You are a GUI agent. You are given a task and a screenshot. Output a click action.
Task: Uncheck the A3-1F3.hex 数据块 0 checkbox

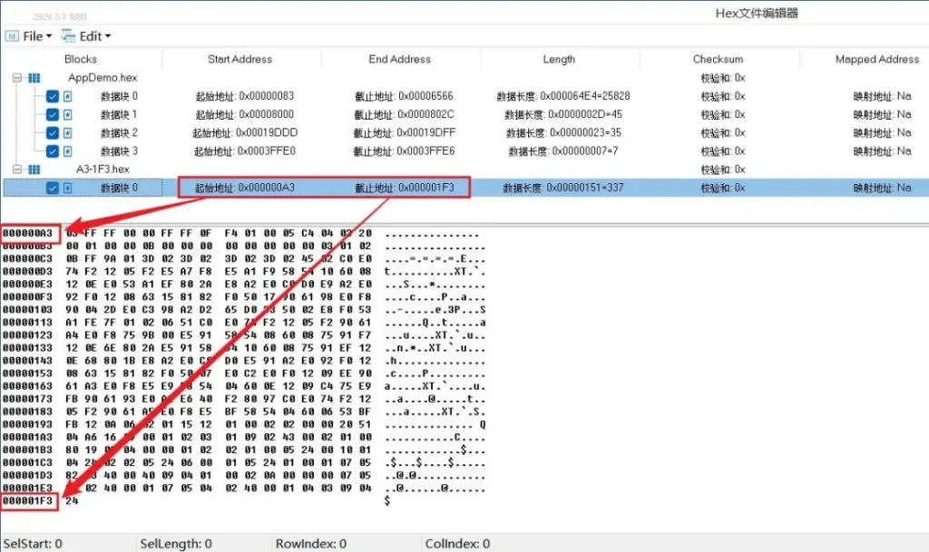pyautogui.click(x=53, y=188)
